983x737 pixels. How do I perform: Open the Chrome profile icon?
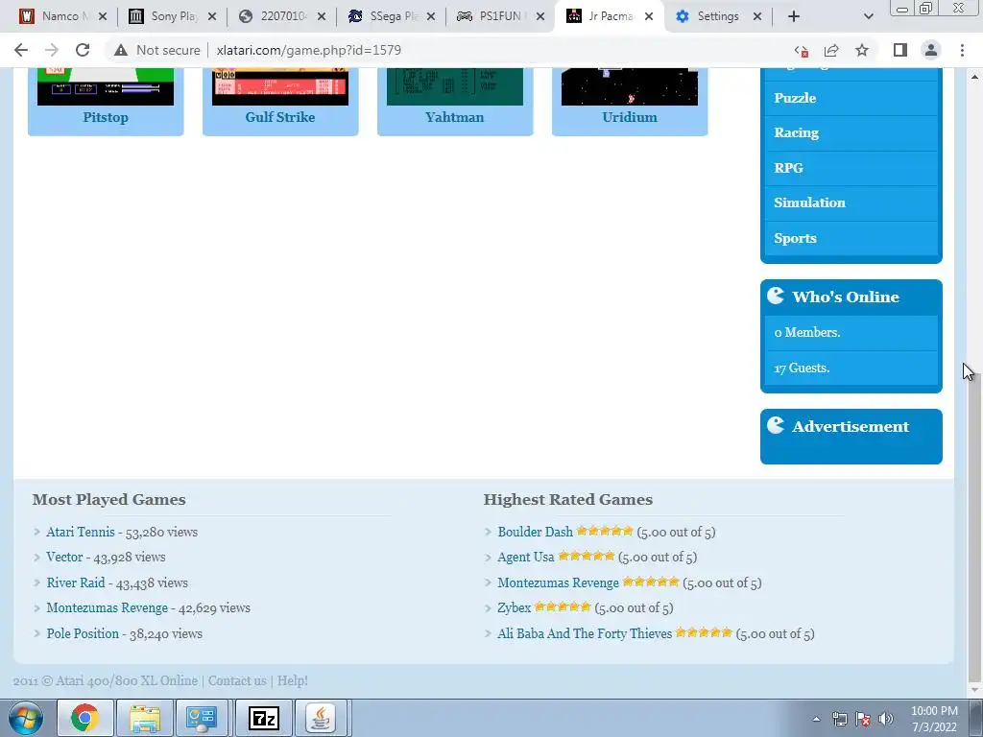[x=931, y=50]
